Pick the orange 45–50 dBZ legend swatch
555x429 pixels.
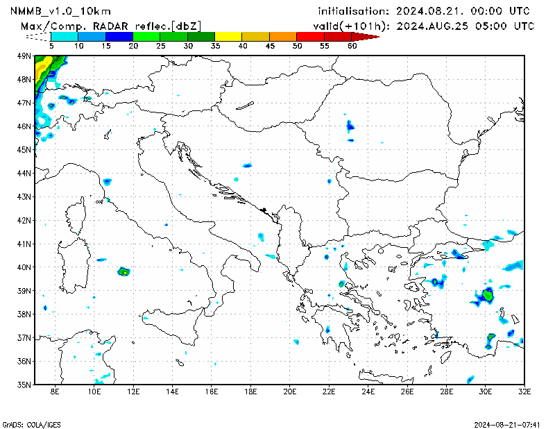282,36
